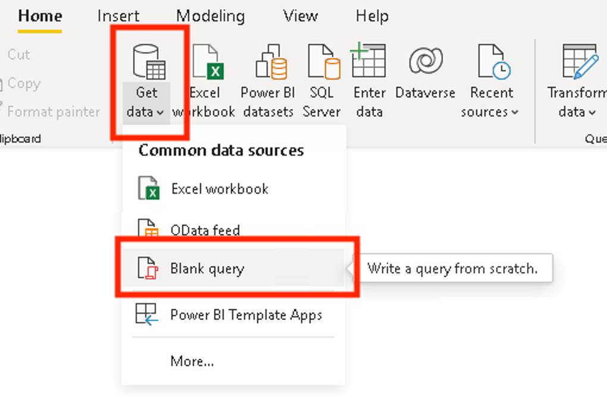Click the Dataverse connector icon
607x397 pixels.
[x=425, y=61]
